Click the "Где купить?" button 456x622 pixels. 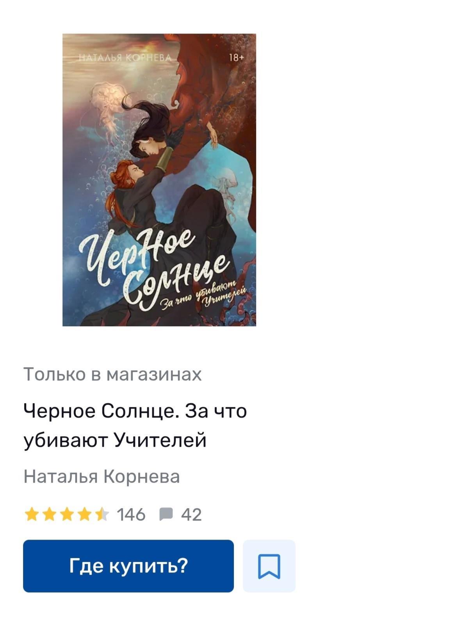pyautogui.click(x=128, y=566)
